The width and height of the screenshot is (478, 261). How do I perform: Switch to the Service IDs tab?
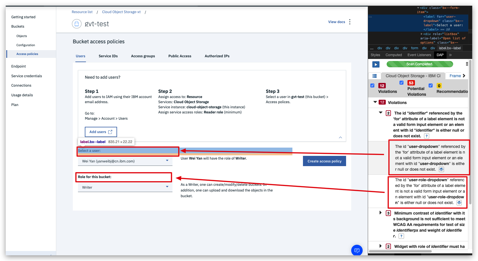(108, 56)
